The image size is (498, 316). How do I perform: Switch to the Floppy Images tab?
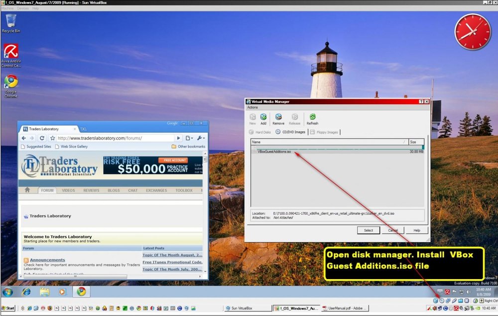click(x=324, y=132)
